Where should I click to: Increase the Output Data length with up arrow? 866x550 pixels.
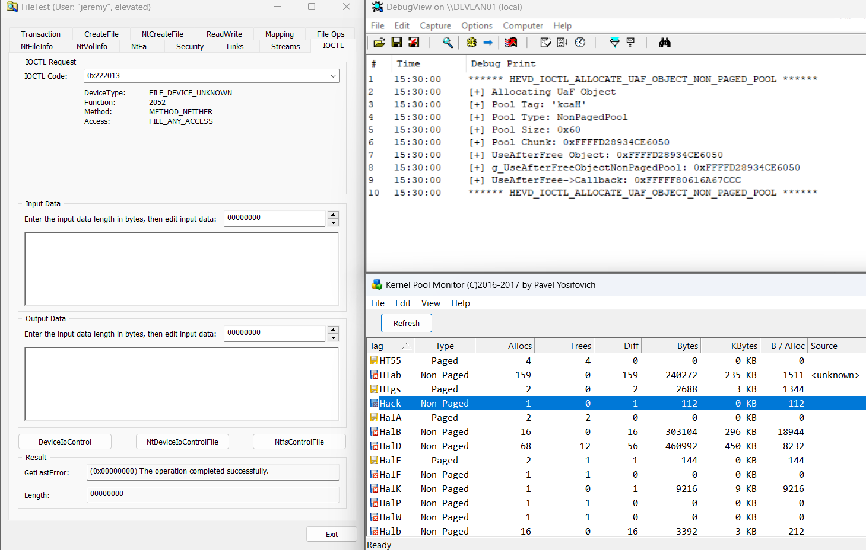333,330
